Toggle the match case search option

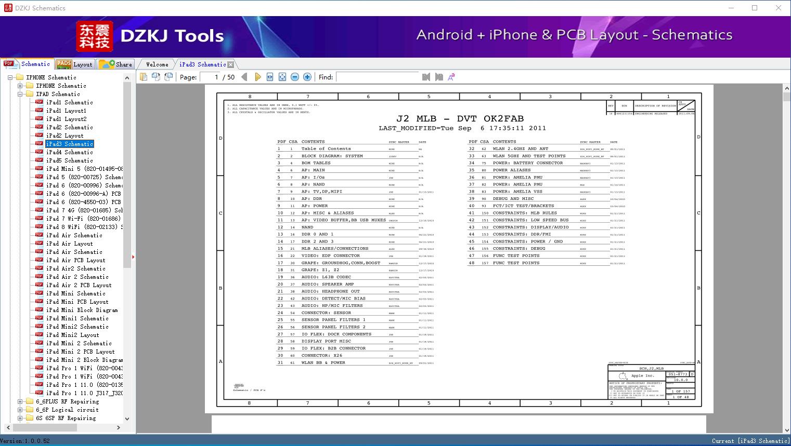[x=451, y=77]
